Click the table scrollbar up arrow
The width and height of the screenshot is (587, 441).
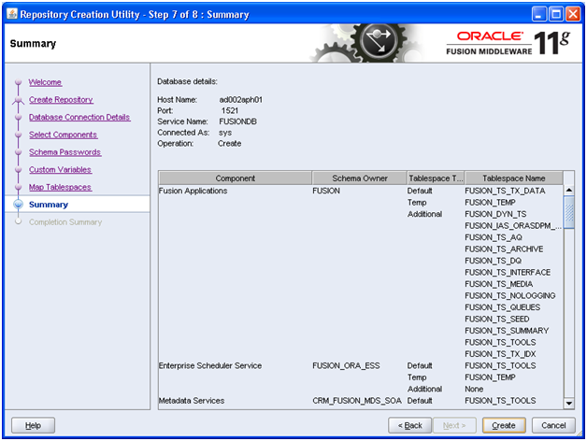click(x=568, y=190)
